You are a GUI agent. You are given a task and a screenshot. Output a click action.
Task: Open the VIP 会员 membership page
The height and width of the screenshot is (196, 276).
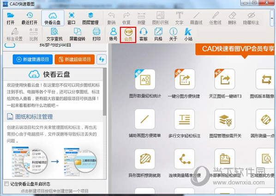pyautogui.click(x=128, y=35)
